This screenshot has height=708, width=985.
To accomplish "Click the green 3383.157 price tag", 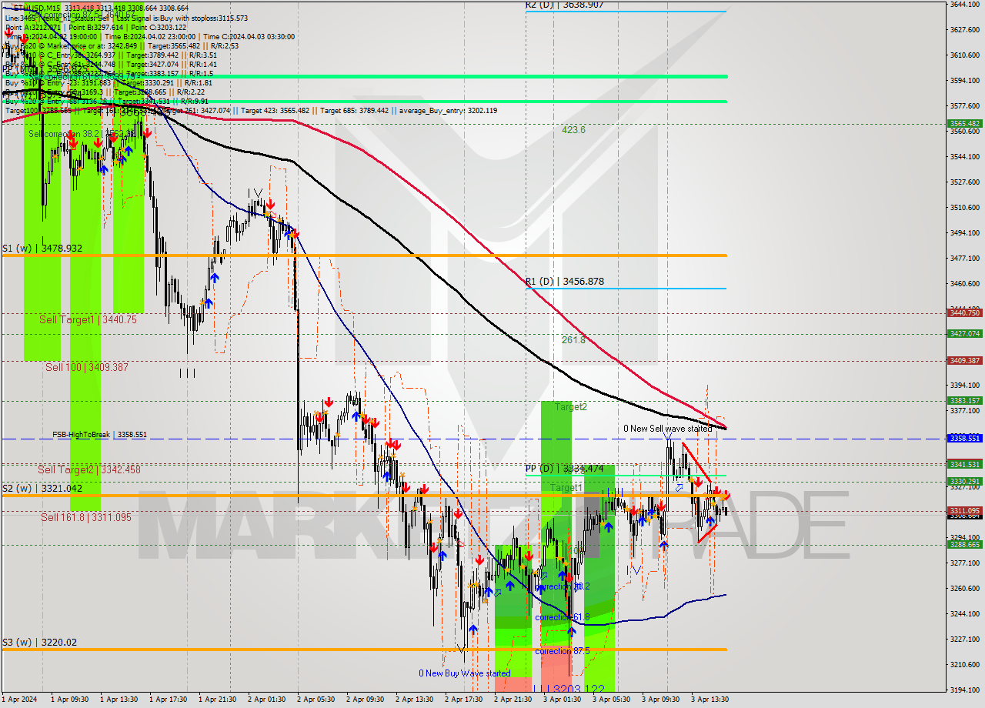I will click(x=964, y=400).
